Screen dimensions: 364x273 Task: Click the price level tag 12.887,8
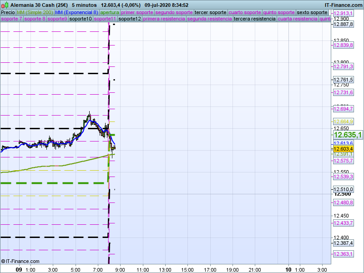point(344,24)
